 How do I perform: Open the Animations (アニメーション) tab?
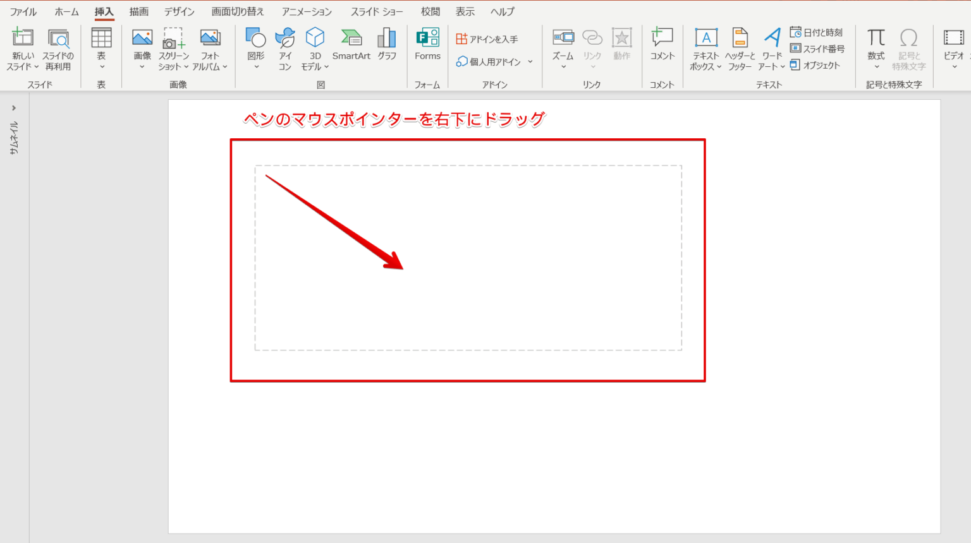(307, 11)
